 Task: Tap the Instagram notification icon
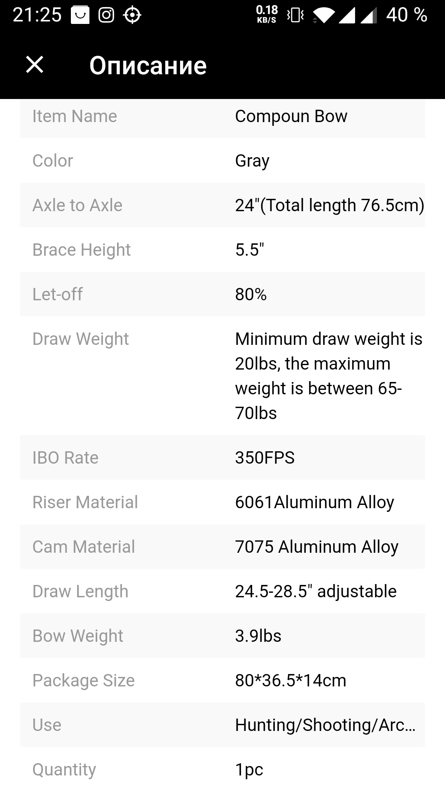(x=106, y=15)
